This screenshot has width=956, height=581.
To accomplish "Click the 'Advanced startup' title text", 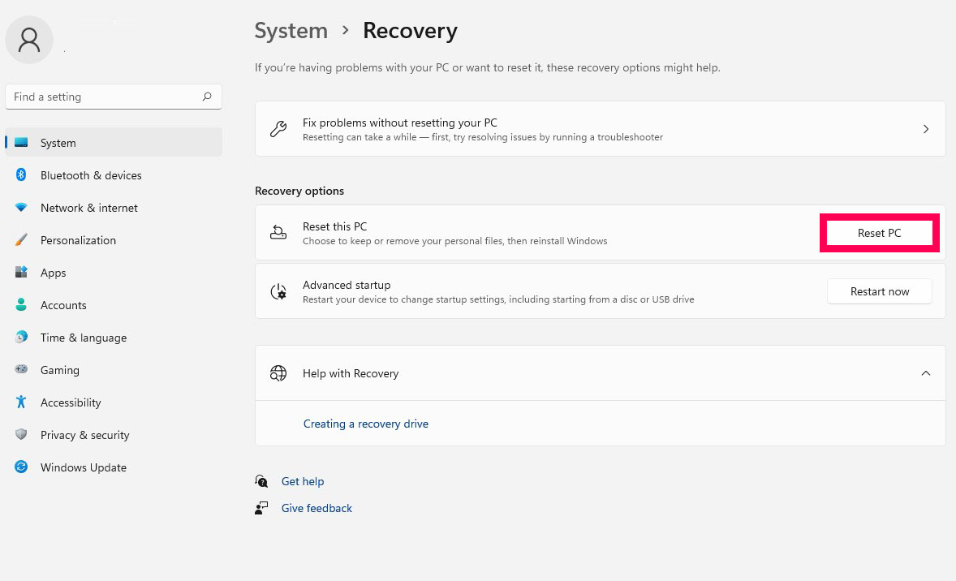I will click(347, 285).
